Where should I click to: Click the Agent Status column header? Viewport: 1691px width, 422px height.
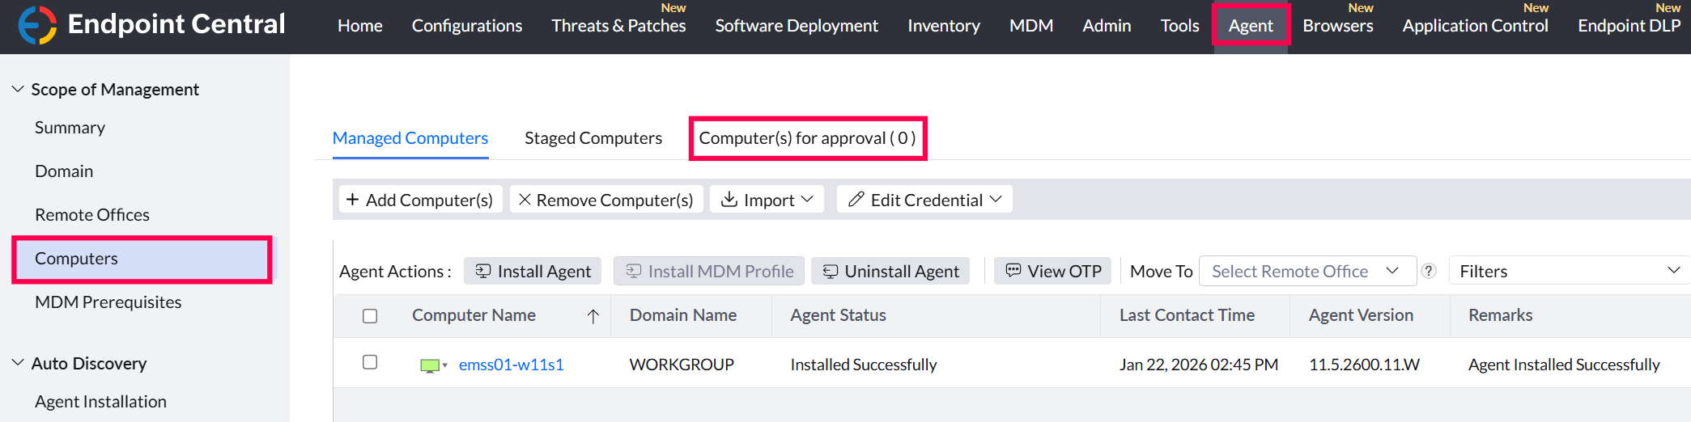tap(838, 315)
